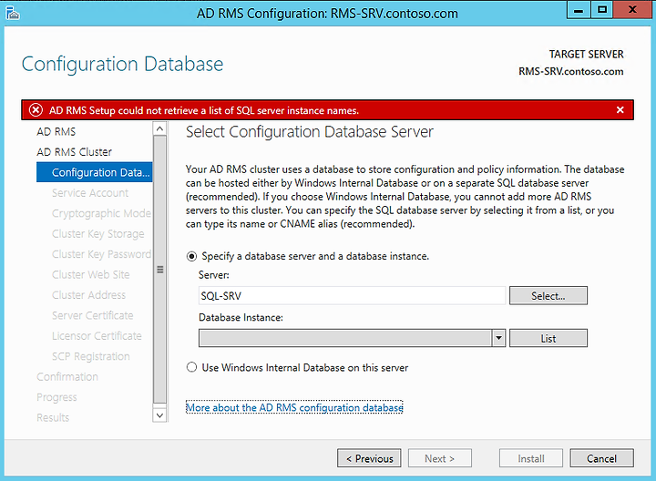The width and height of the screenshot is (656, 481).
Task: Select the Configuration Data... step
Action: pyautogui.click(x=95, y=172)
